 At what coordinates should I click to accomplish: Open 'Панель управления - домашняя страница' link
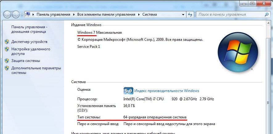point(29,29)
